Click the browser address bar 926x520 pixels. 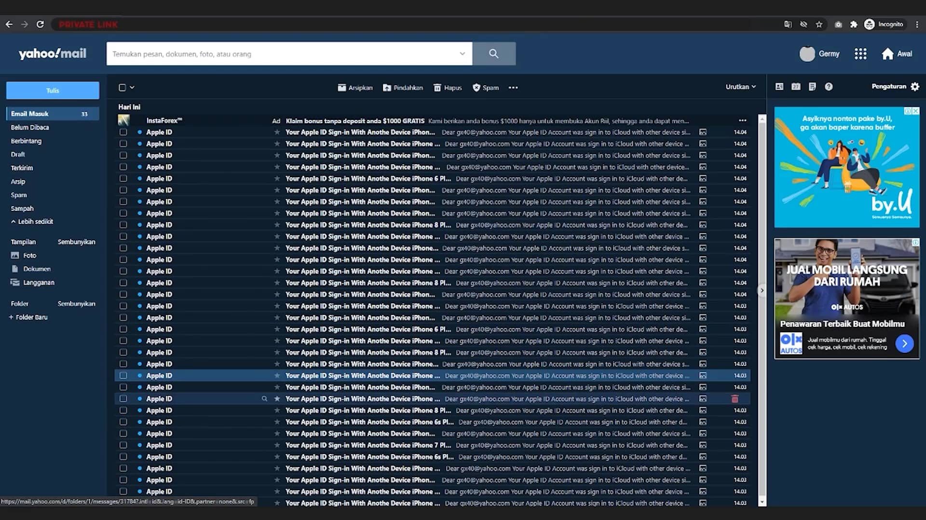point(415,25)
